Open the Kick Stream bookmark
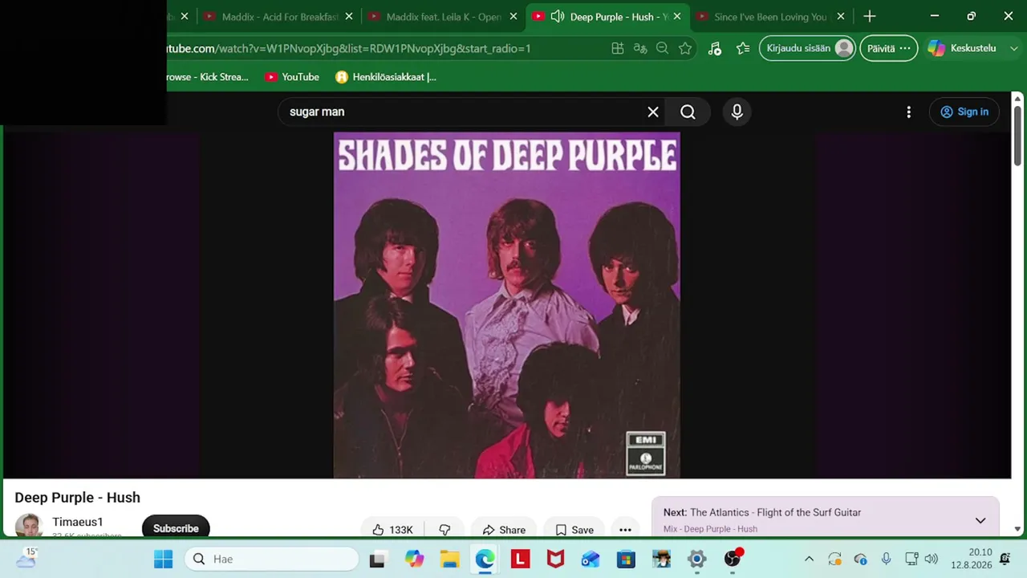Image resolution: width=1027 pixels, height=578 pixels. click(x=207, y=77)
